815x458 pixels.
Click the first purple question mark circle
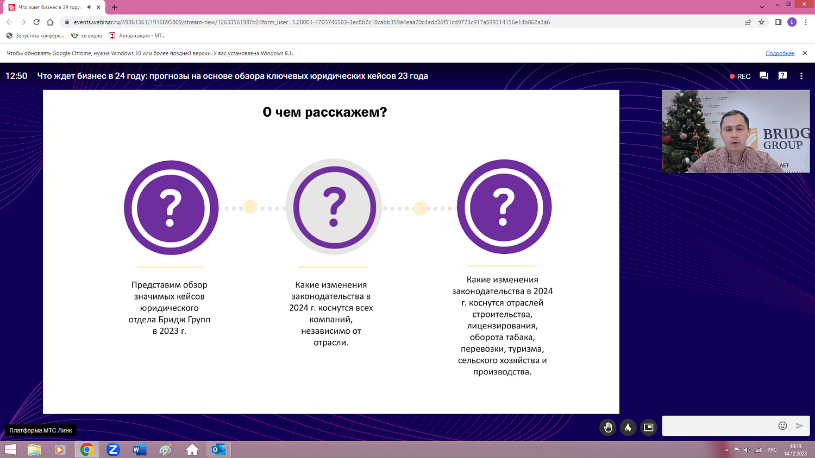[x=171, y=207]
